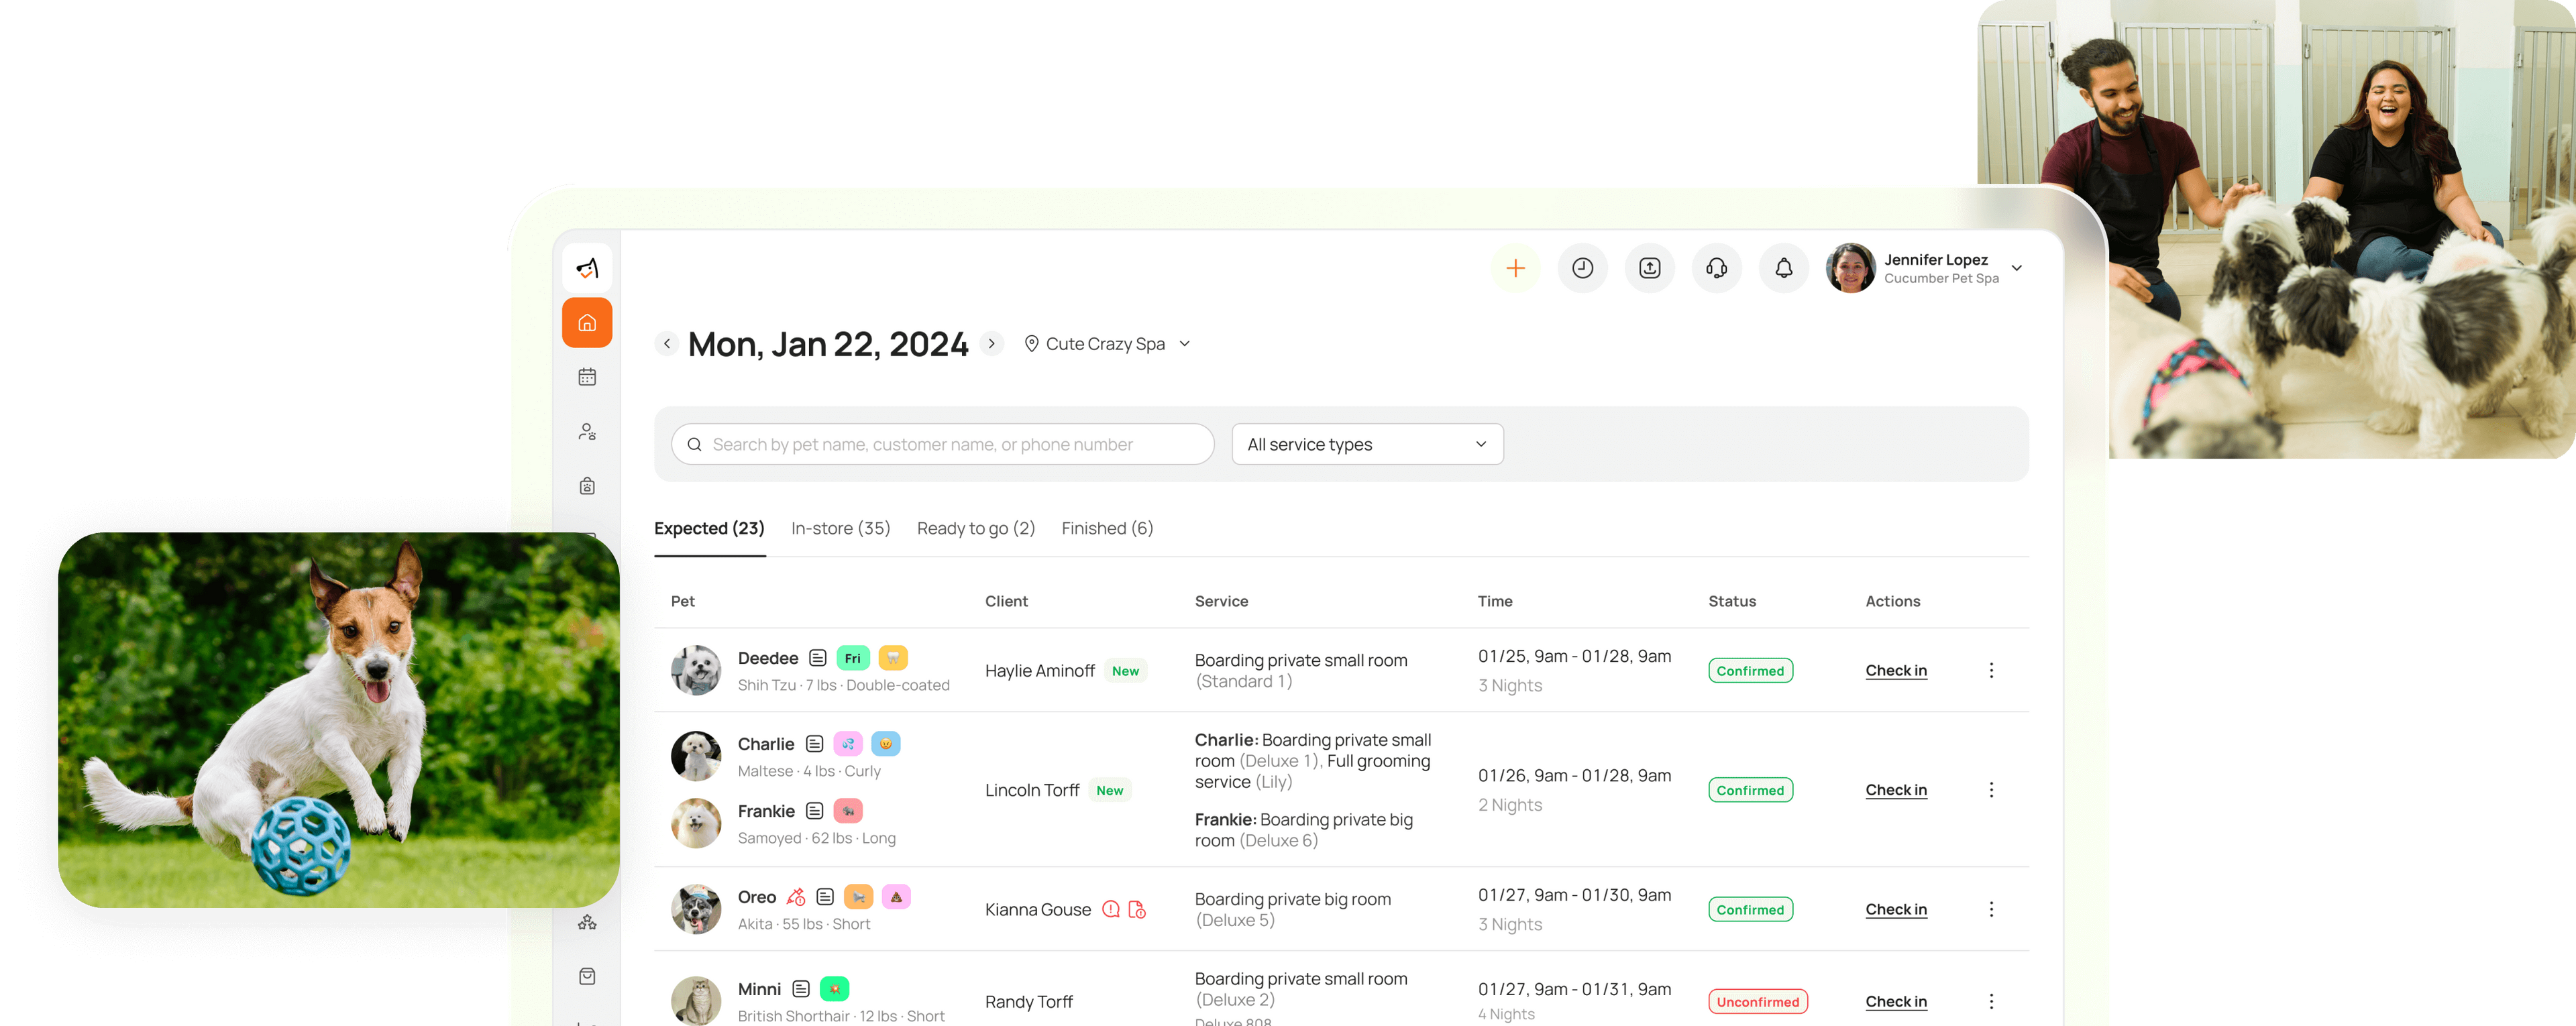Screen dimensions: 2576x1026
Task: Click the upload share icon in header
Action: (x=1649, y=268)
